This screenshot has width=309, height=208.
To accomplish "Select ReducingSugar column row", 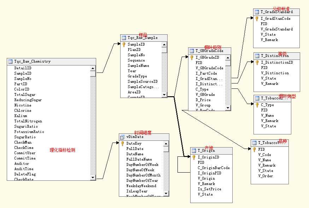I will 48,100.
